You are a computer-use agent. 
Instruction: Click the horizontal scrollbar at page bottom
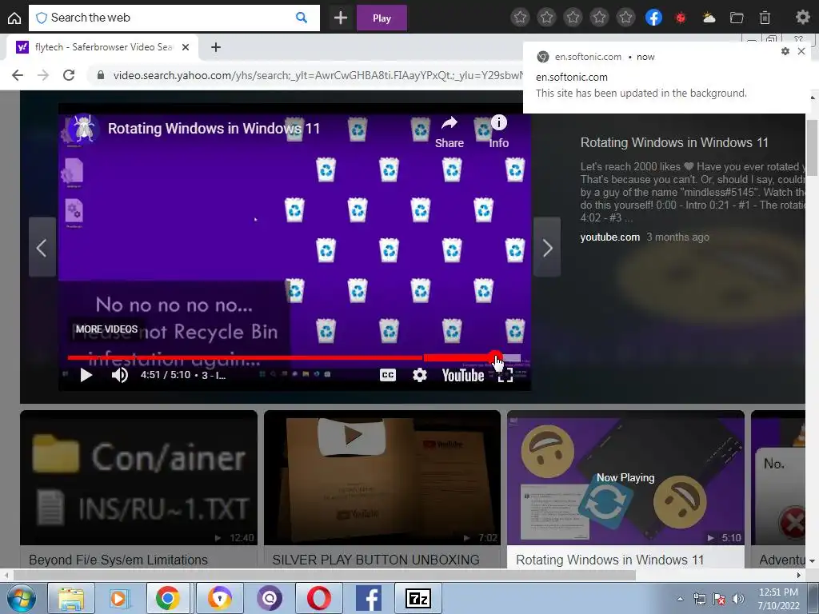[x=324, y=576]
